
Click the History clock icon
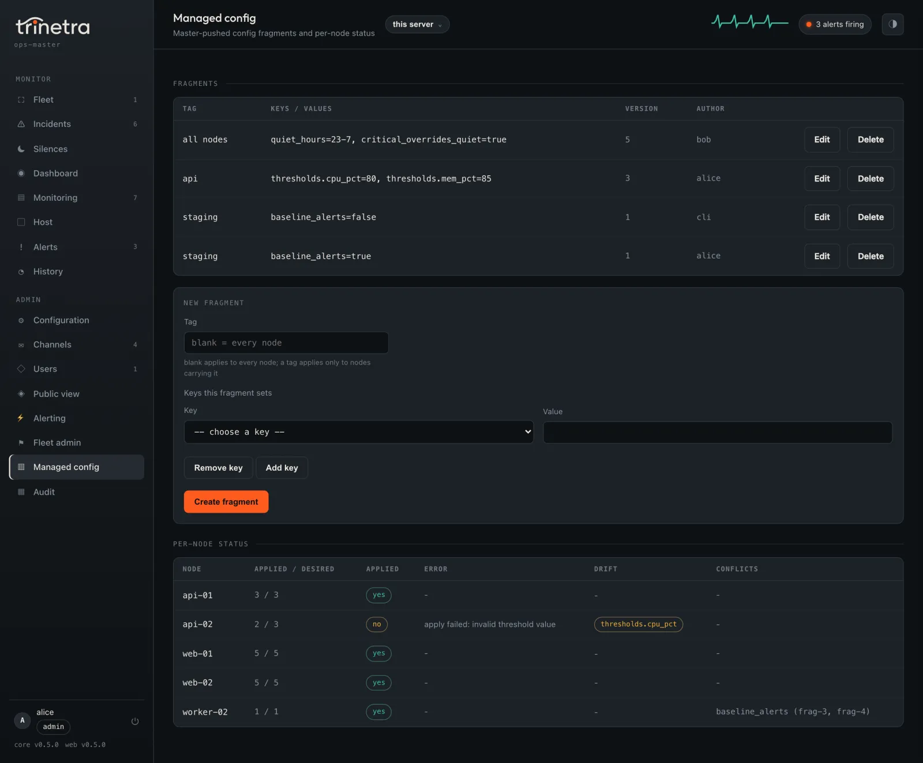pyautogui.click(x=21, y=272)
